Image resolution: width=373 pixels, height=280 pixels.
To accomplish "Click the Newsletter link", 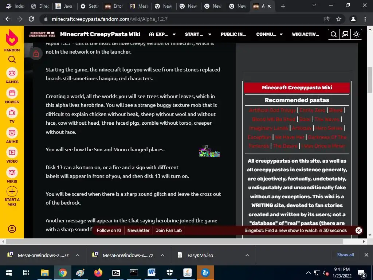I will (x=138, y=230).
